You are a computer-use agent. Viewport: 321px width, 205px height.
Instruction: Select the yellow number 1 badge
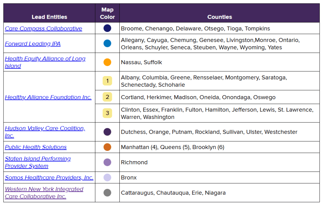pos(107,81)
